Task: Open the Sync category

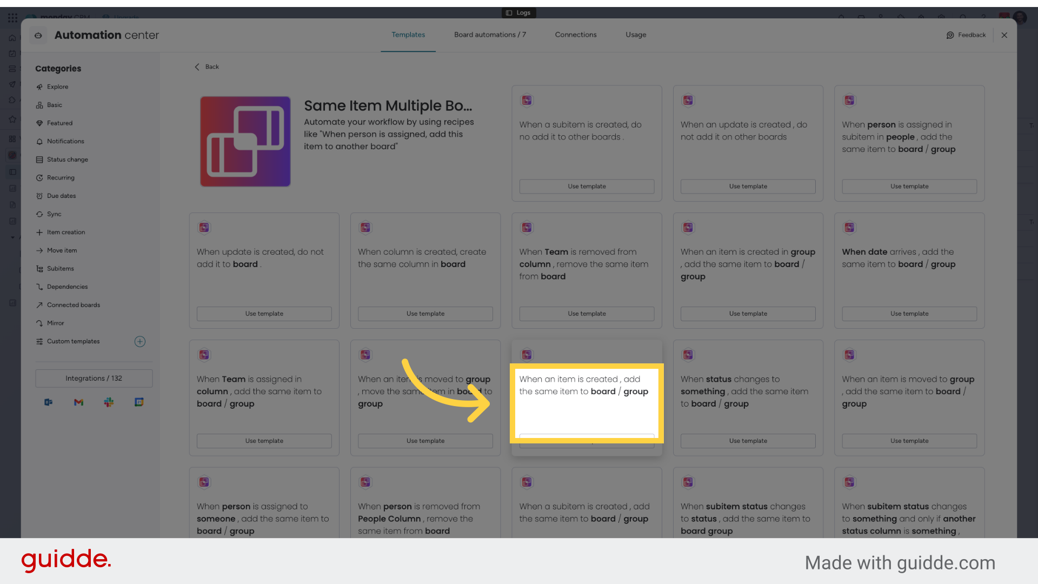Action: pos(54,214)
